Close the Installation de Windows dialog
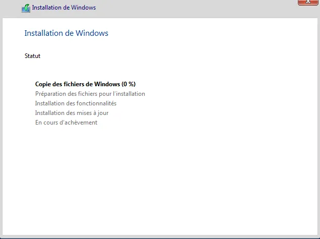This screenshot has width=320, height=239. click(x=308, y=2)
